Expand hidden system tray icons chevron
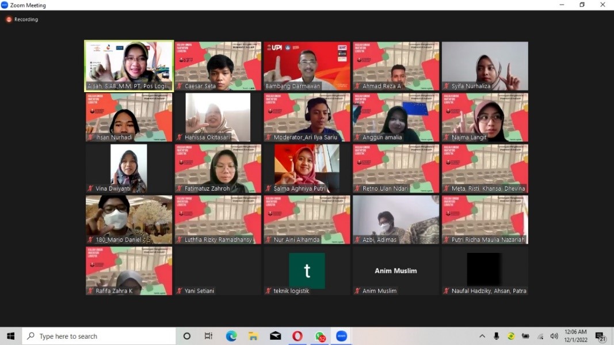 coord(482,336)
